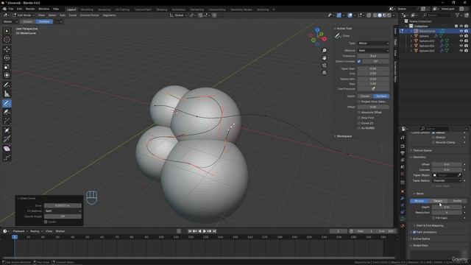Open the Object Data curve properties tab
The height and width of the screenshot is (265, 471).
(x=403, y=219)
